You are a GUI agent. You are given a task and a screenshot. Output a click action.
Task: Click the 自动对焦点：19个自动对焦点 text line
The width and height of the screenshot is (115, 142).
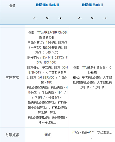[x=47, y=42]
